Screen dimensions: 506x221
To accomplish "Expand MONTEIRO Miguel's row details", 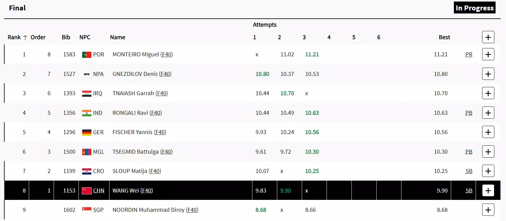I will (x=488, y=54).
